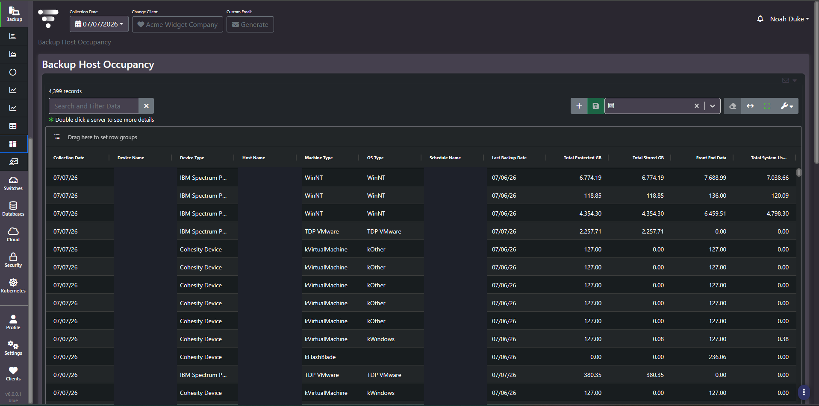The image size is (819, 406).
Task: Sort by Machine Type column header
Action: coord(318,158)
